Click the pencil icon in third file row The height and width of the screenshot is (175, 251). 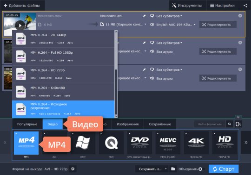point(144,69)
